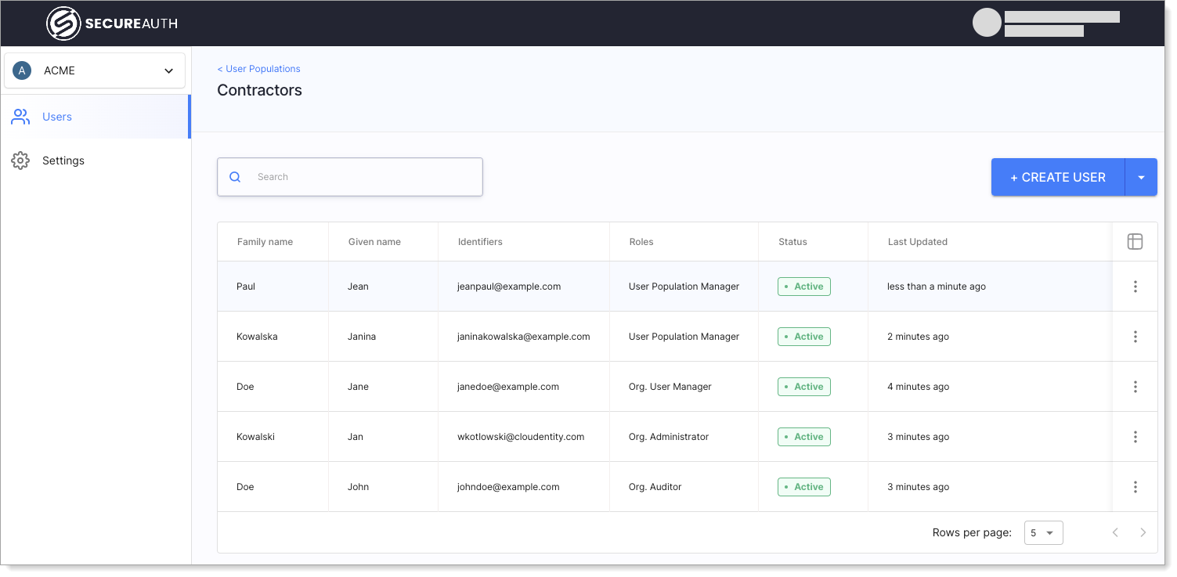Click Janina's User Population Manager role
The image size is (1177, 577).
point(684,337)
